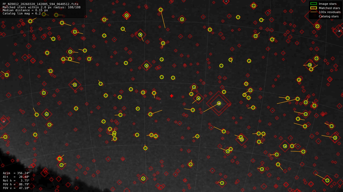The height and width of the screenshot is (192, 343).
Task: Click the orange 100x residuals legend line
Action: click(314, 12)
